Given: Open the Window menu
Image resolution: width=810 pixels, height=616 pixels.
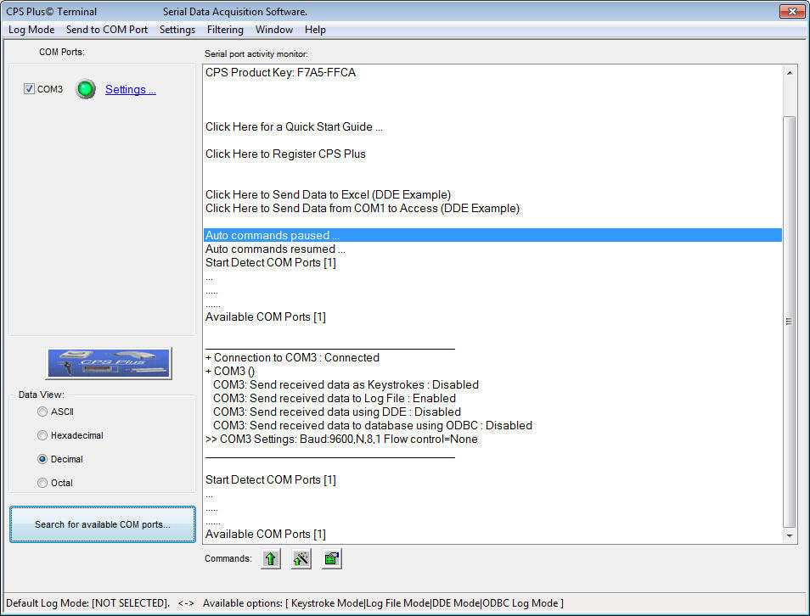Looking at the screenshot, I should tap(273, 30).
